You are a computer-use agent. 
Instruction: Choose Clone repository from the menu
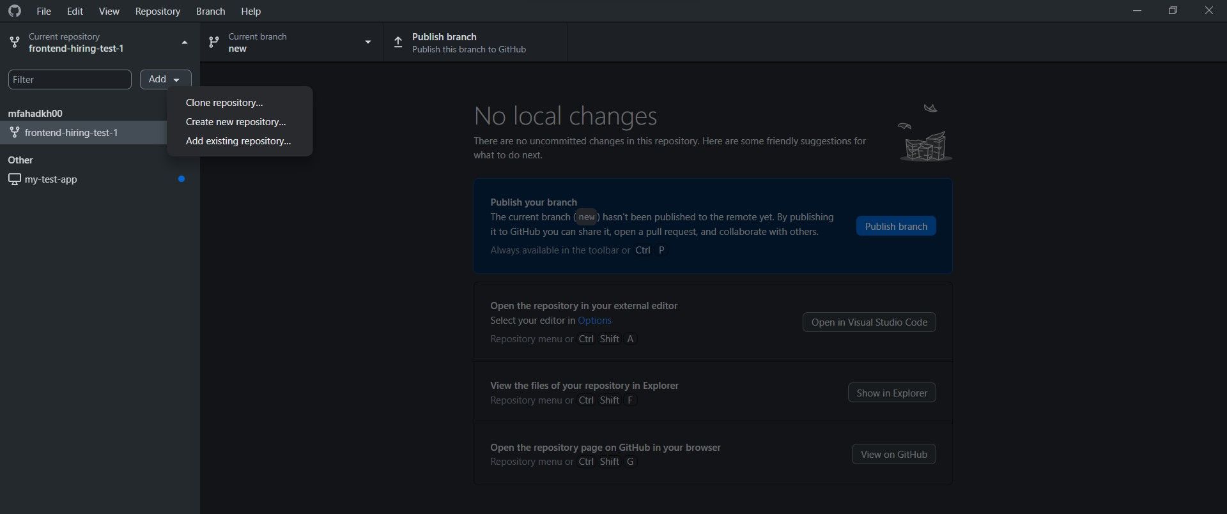(x=224, y=103)
